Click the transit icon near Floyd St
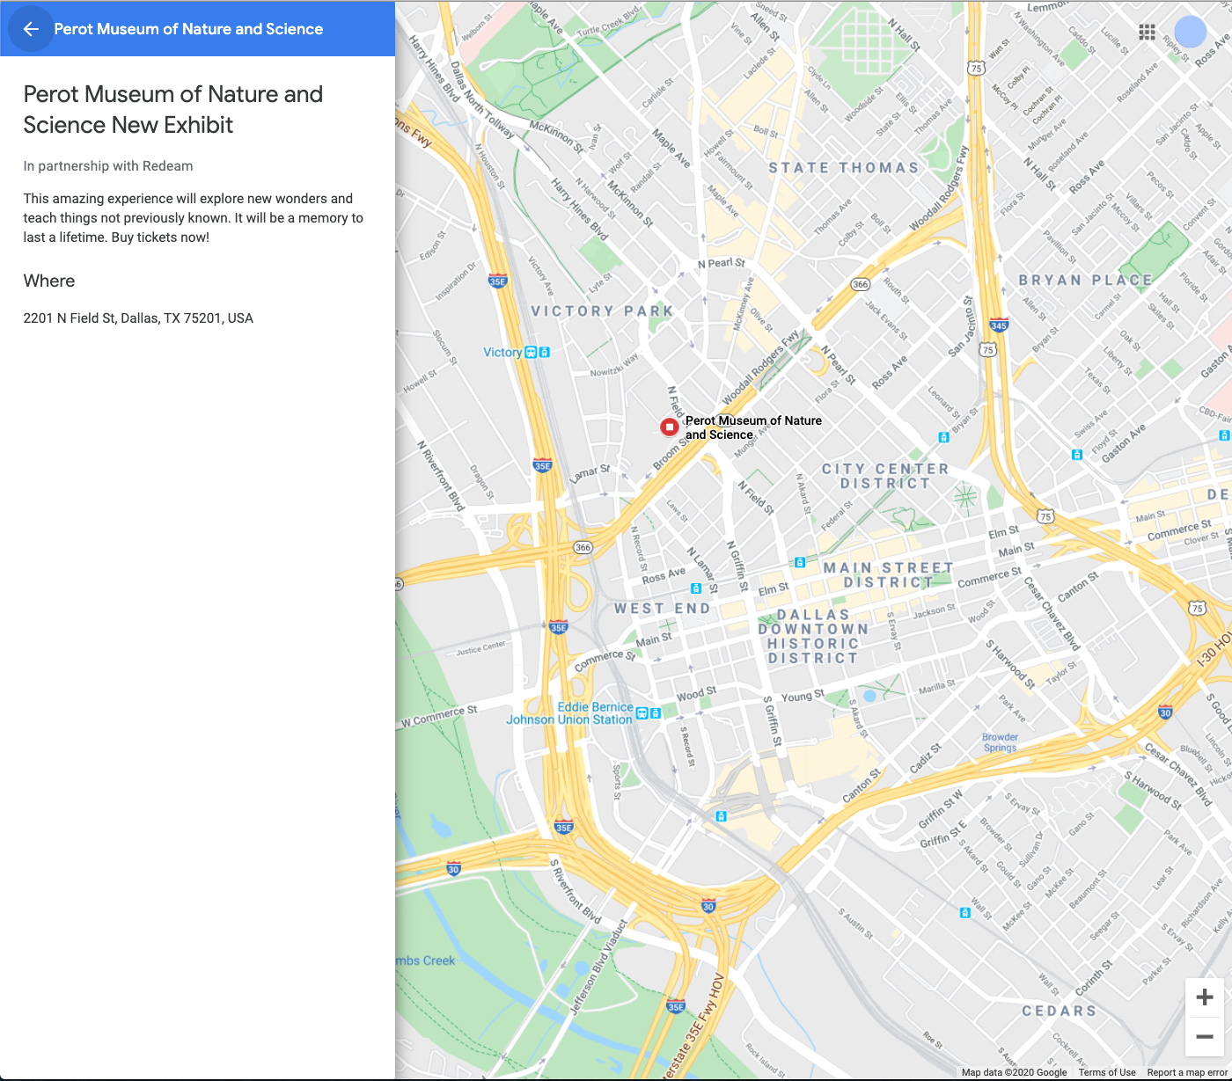This screenshot has width=1232, height=1081. coord(1076,455)
